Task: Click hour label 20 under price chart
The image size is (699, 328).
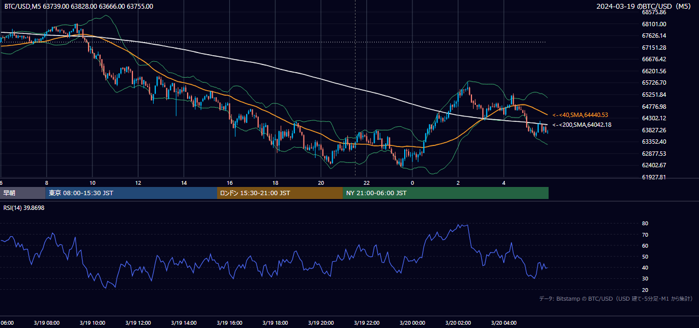Action: [x=321, y=183]
